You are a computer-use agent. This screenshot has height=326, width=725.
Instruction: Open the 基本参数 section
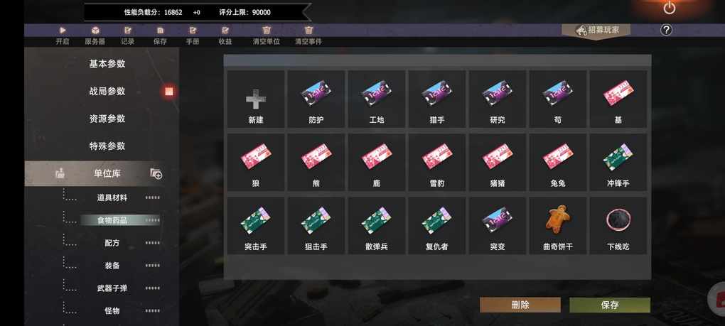(x=107, y=64)
